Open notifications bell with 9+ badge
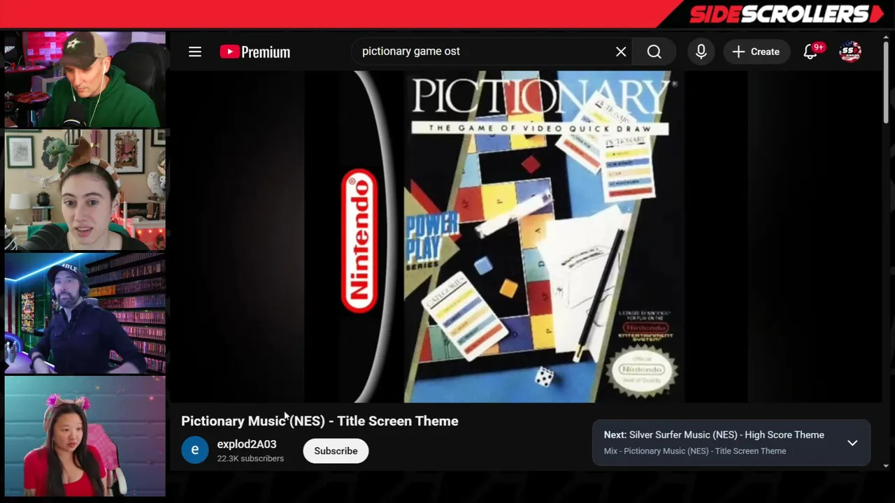The width and height of the screenshot is (895, 503). [811, 52]
